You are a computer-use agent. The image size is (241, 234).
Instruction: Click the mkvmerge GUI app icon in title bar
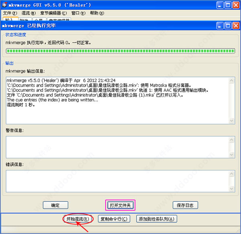coord(4,5)
